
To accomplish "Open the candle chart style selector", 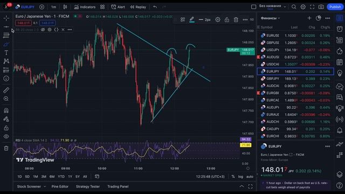I will tap(65, 7).
